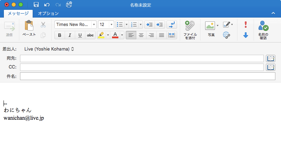
Task: Click the text direction arrow icon
Action: (172, 25)
